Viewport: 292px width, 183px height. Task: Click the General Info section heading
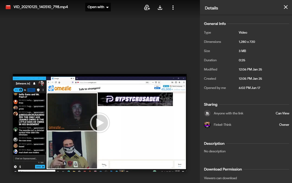coord(215,24)
